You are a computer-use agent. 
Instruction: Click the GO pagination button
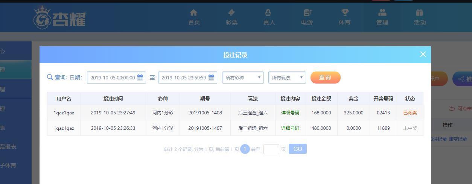click(298, 149)
